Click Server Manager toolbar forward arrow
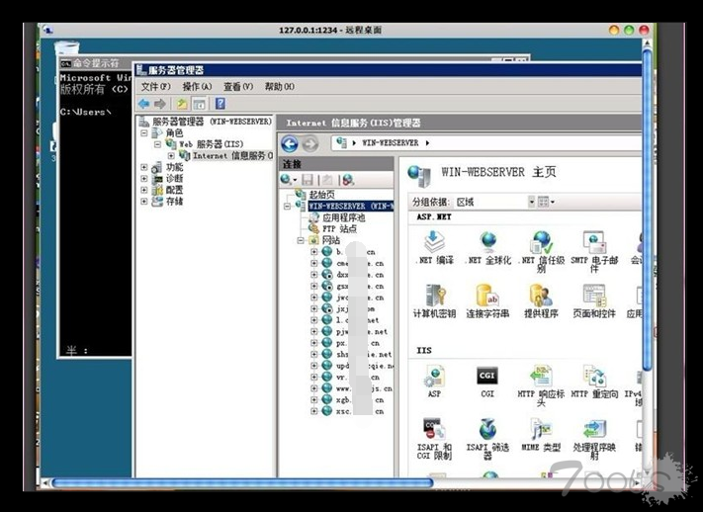This screenshot has width=703, height=512. (160, 104)
